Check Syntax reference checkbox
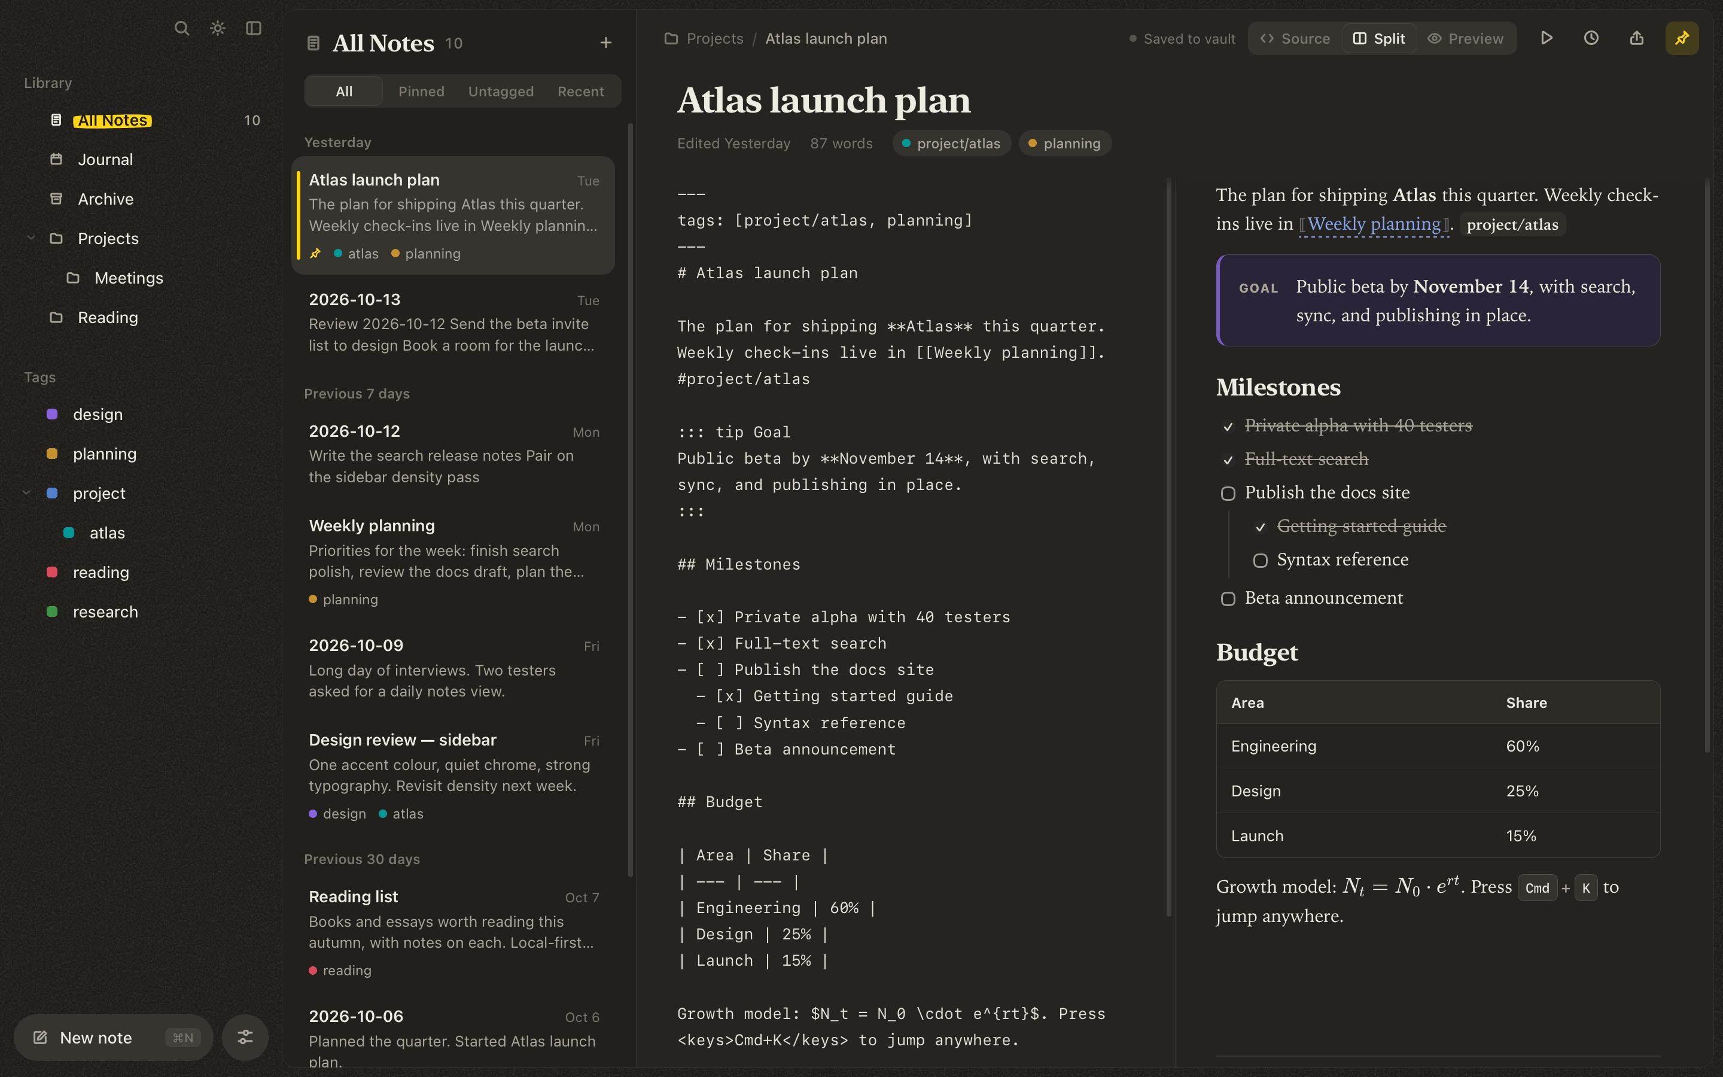 click(x=1260, y=561)
